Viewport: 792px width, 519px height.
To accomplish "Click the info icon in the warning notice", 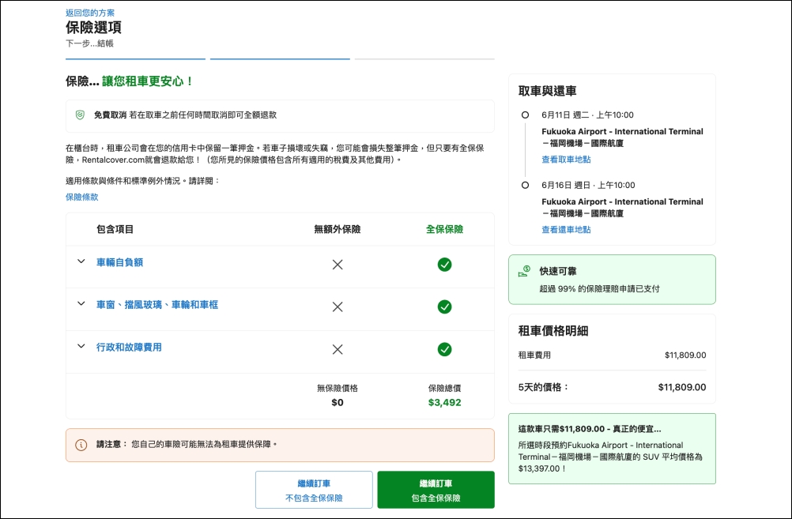I will pos(81,445).
